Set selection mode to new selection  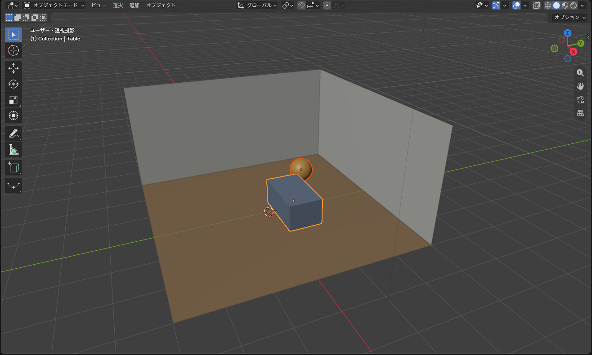tap(9, 18)
